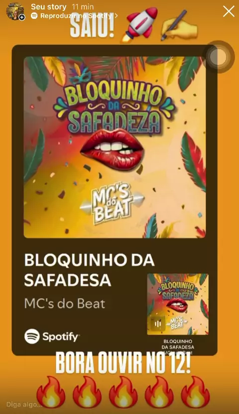The width and height of the screenshot is (239, 414).
Task: Click the BLOQUINHO DA SAFADESA song title
Action: click(89, 270)
